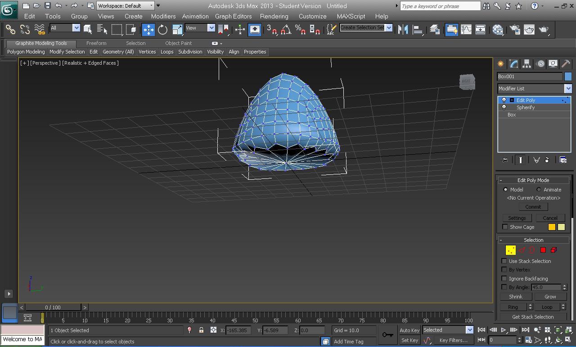The image size is (576, 347).
Task: Open the reference coordinate system View dropdown
Action: click(x=211, y=28)
